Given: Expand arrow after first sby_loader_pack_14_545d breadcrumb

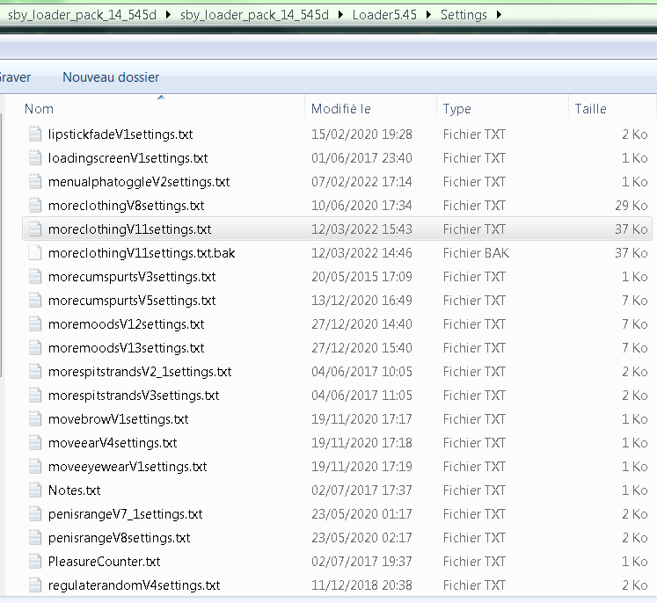Looking at the screenshot, I should tap(167, 15).
